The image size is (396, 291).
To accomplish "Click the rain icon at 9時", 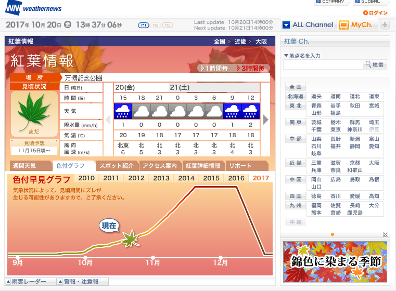I will pyautogui.click(x=232, y=111).
